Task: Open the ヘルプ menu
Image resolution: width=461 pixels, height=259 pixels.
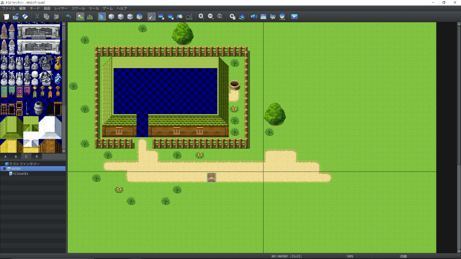Action: tap(122, 8)
